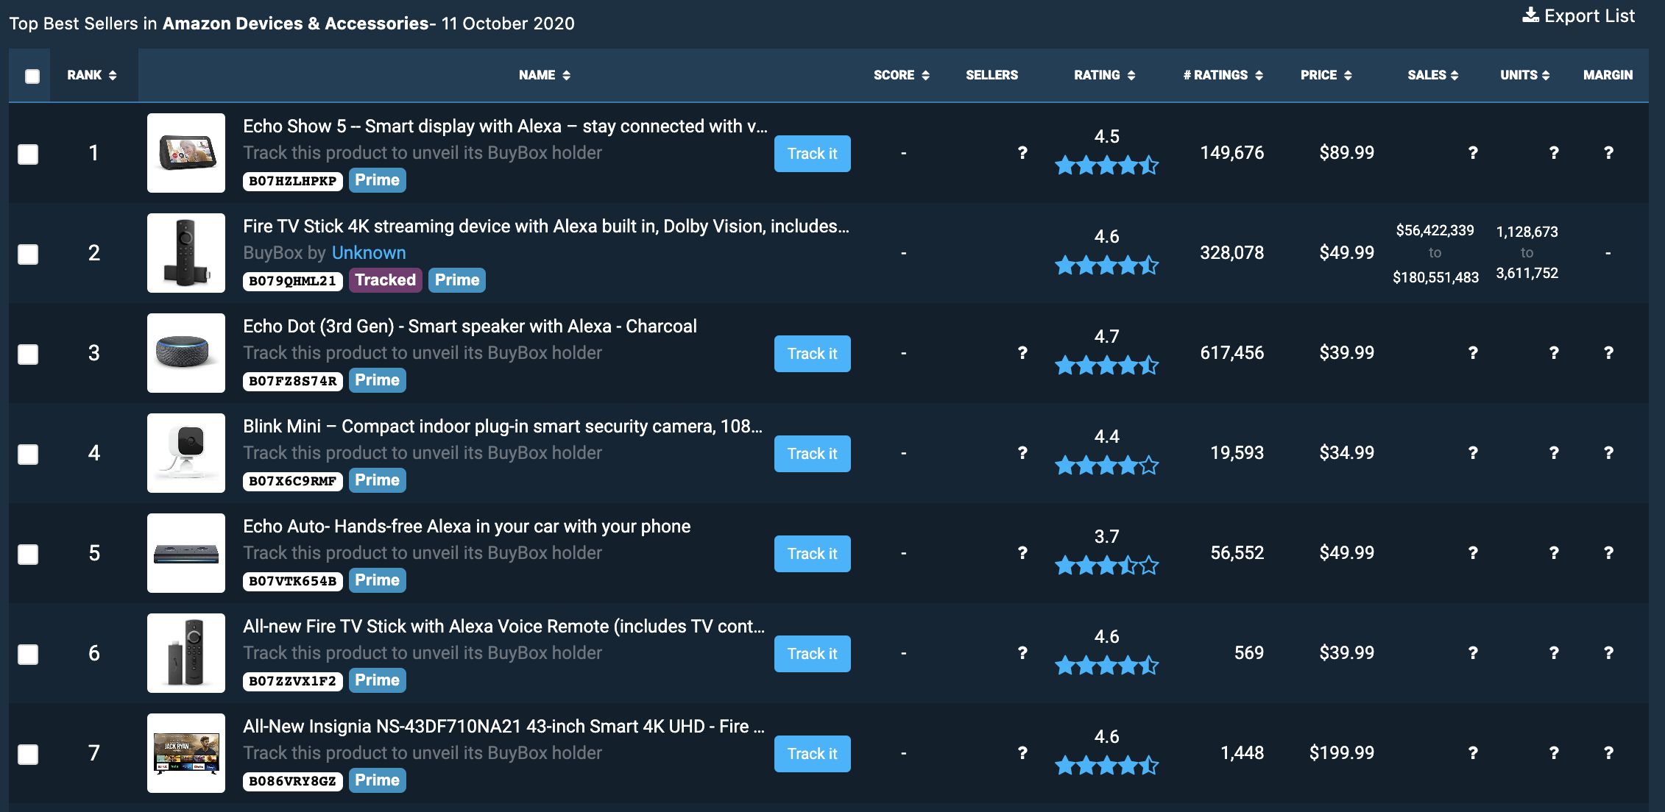
Task: Click Insignia TV sellers question mark
Action: tap(1022, 753)
